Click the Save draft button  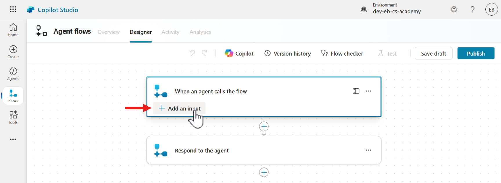[x=433, y=54]
